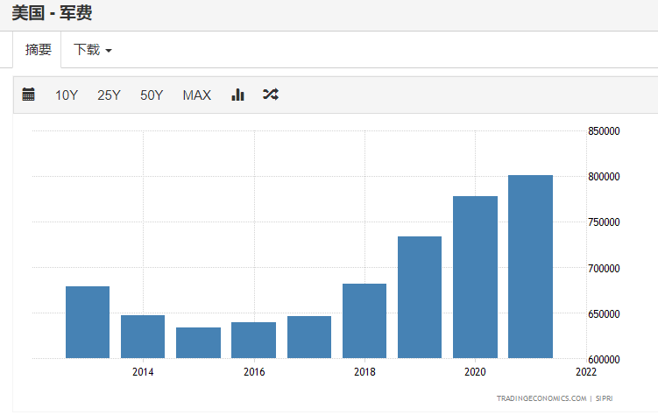This screenshot has height=415, width=658.
Task: Click the 美国 - 军费 heading
Action: coord(52,13)
